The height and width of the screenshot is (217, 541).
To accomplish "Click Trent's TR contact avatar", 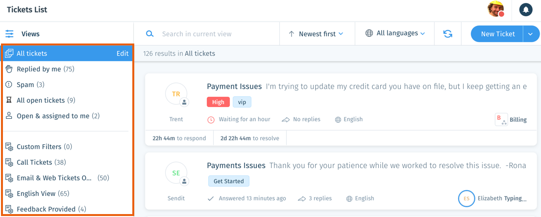I will pos(176,93).
